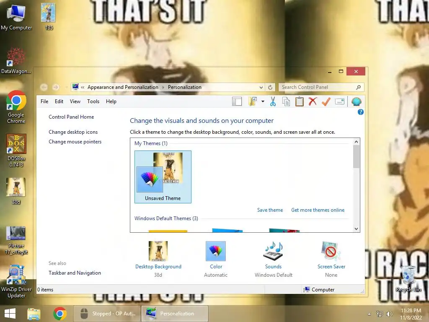Click the '0 items' status bar text
Image resolution: width=429 pixels, height=322 pixels.
pos(45,289)
